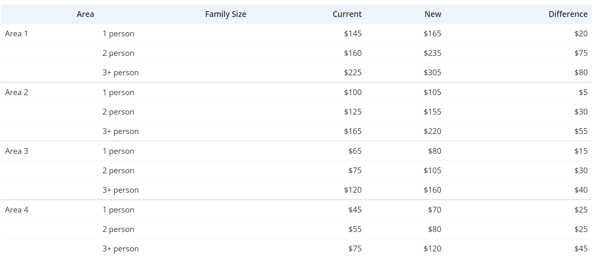Click the Area column header
This screenshot has width=603, height=263.
coord(85,14)
